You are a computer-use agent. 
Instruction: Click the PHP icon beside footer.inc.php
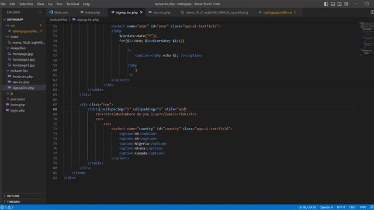(x=9, y=76)
